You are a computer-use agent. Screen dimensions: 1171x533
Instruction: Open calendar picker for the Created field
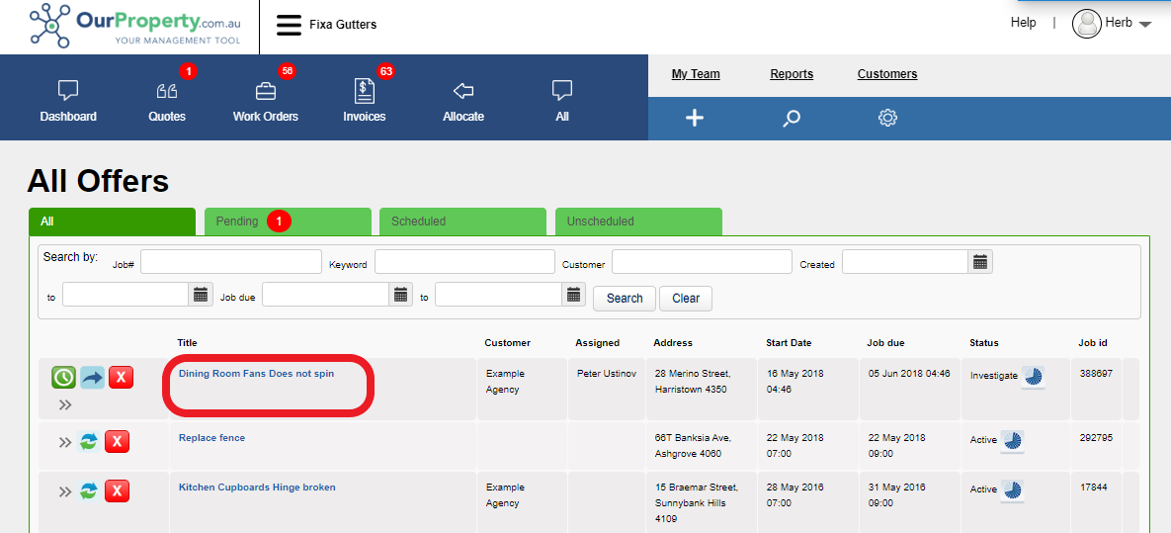pyautogui.click(x=980, y=262)
